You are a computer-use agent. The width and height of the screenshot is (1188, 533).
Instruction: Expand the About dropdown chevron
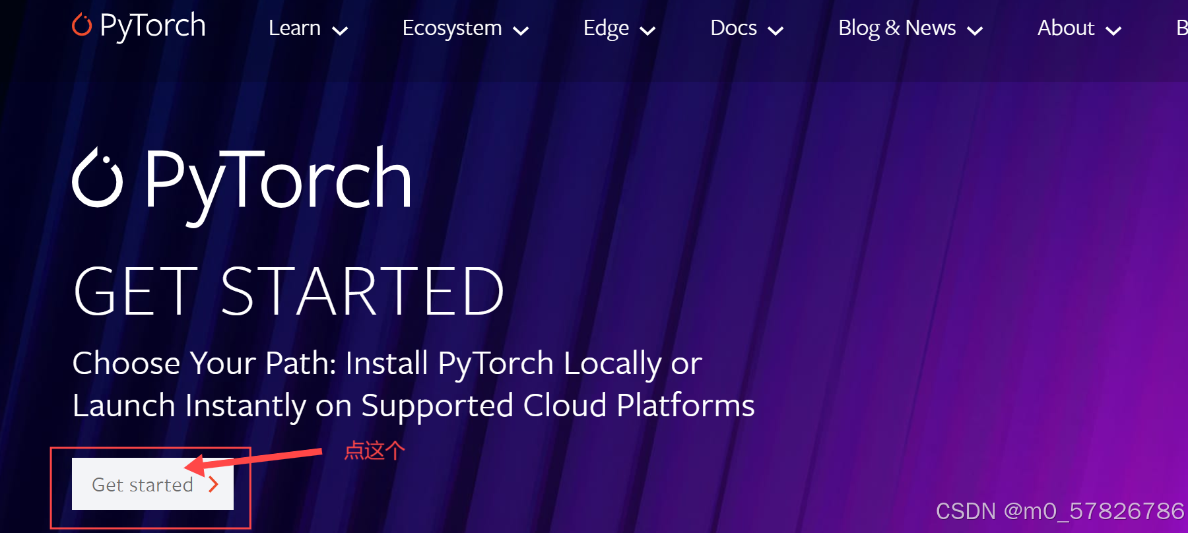[1113, 30]
